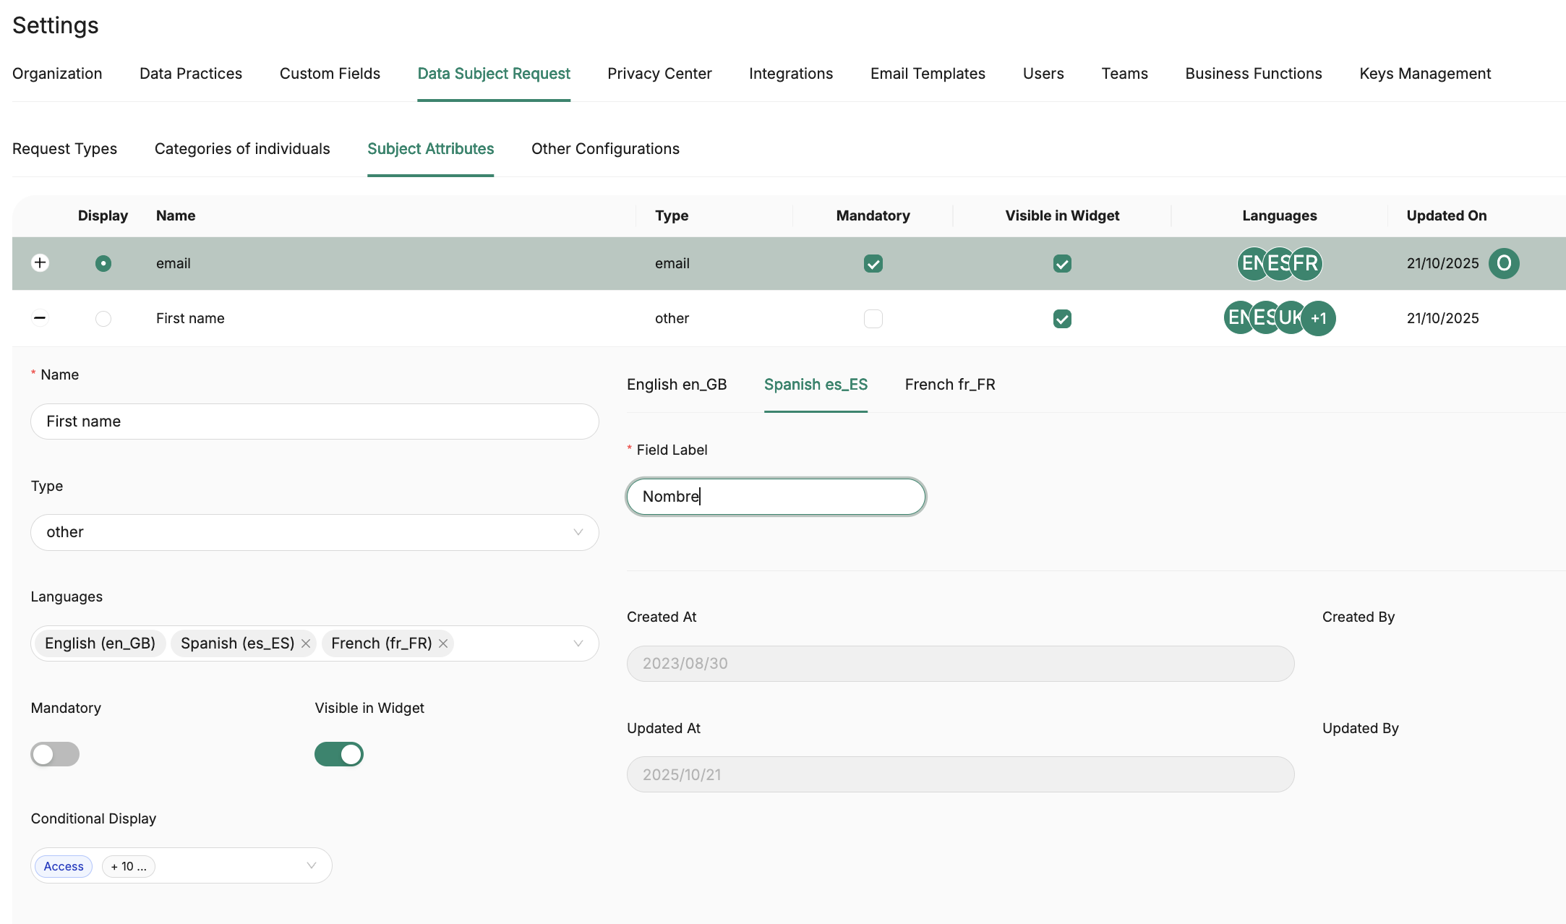
Task: Expand the email row with plus icon
Action: pyautogui.click(x=40, y=263)
